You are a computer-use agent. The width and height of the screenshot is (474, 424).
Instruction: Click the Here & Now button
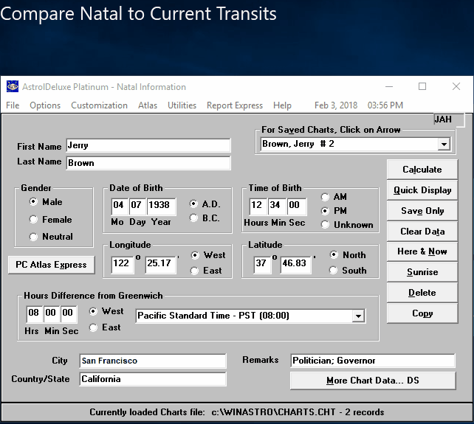tap(422, 251)
